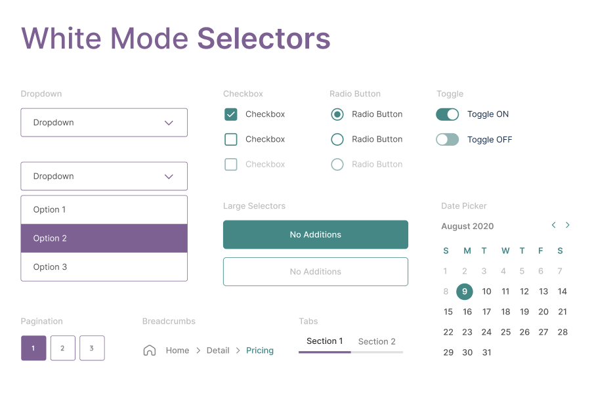
Task: Select Option 1 in dropdown list
Action: pyautogui.click(x=104, y=209)
